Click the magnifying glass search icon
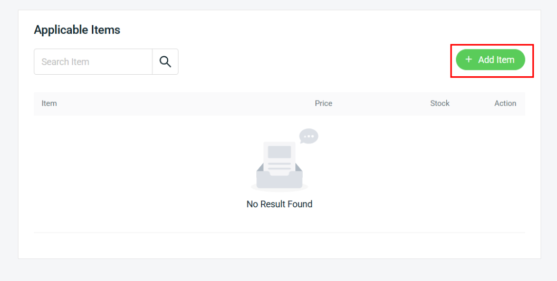Viewport: 557px width, 281px height. (165, 62)
